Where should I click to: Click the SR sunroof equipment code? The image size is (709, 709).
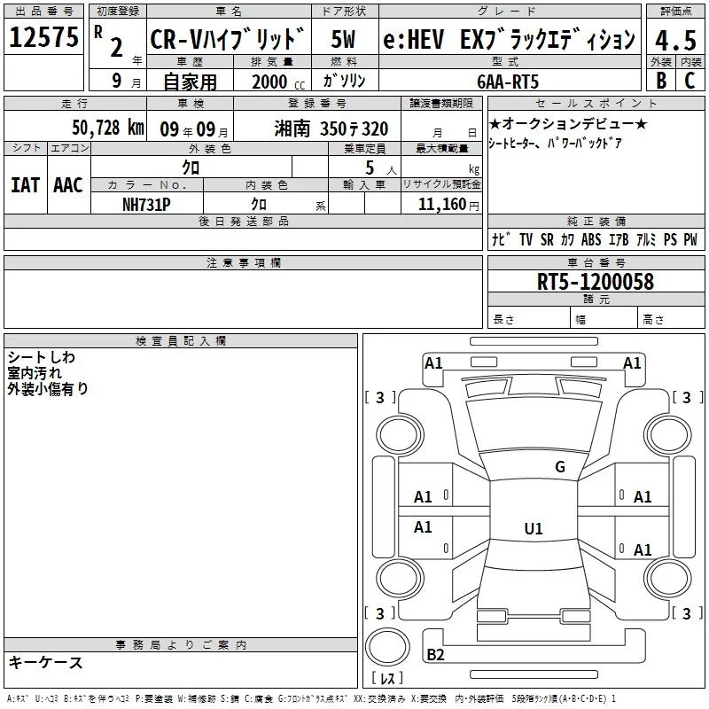click(547, 240)
